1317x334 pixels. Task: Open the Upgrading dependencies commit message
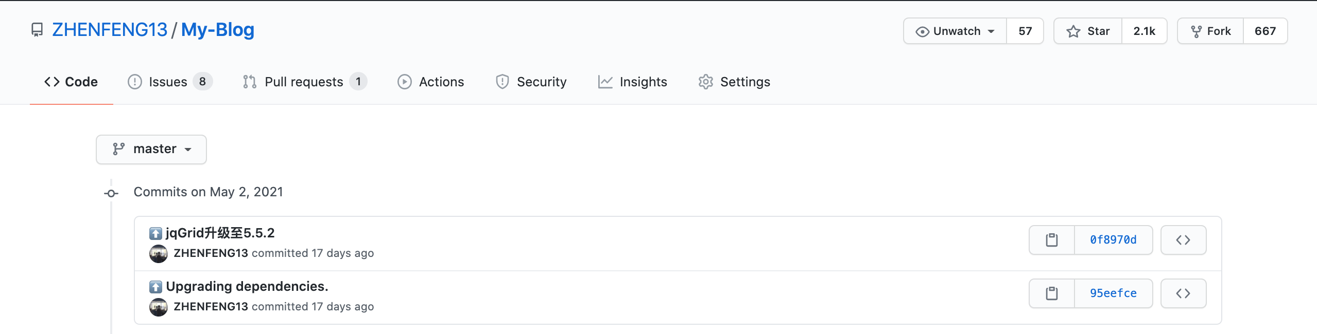[x=247, y=286]
